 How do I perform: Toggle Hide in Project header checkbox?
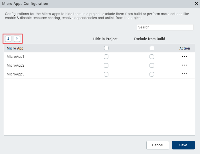[106, 48]
